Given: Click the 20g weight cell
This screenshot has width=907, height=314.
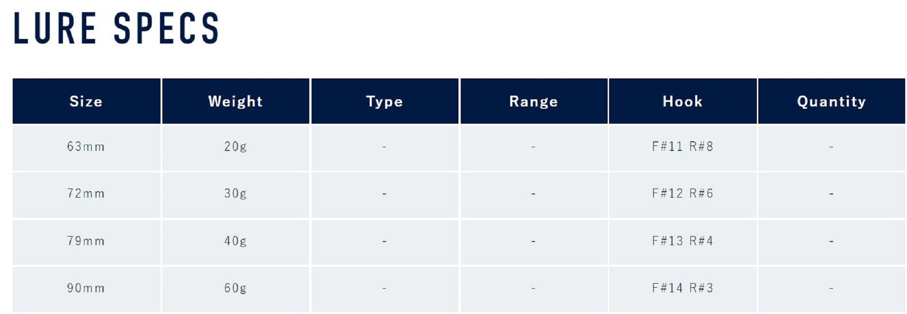Looking at the screenshot, I should click(235, 147).
